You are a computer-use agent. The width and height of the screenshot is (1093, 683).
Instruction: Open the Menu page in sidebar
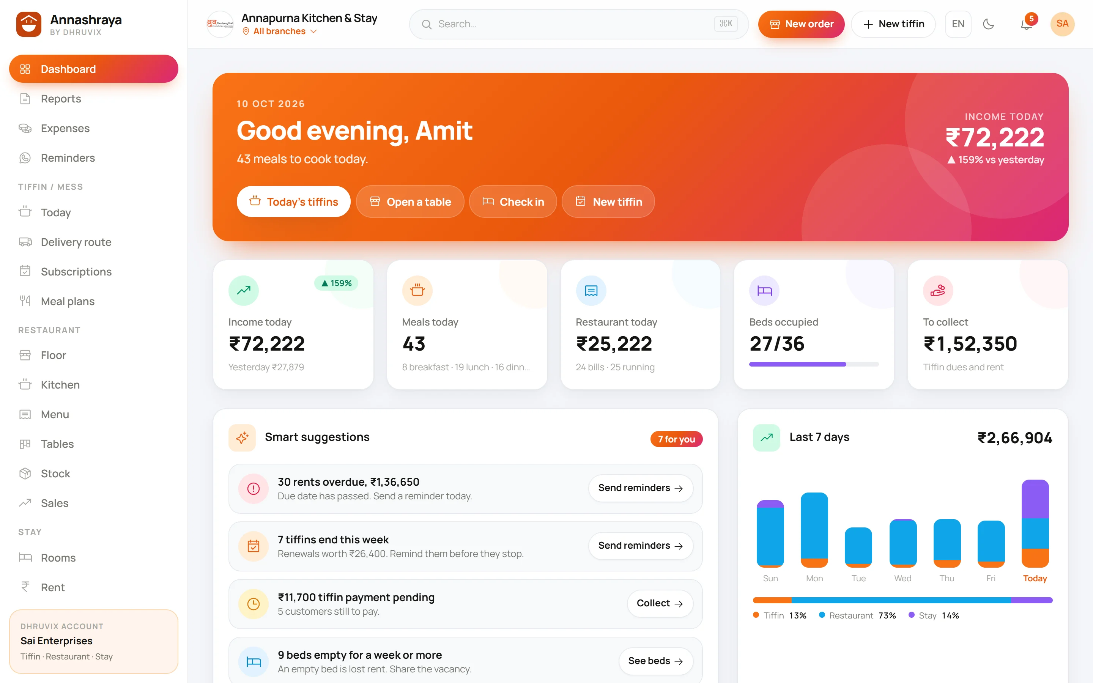click(93, 414)
